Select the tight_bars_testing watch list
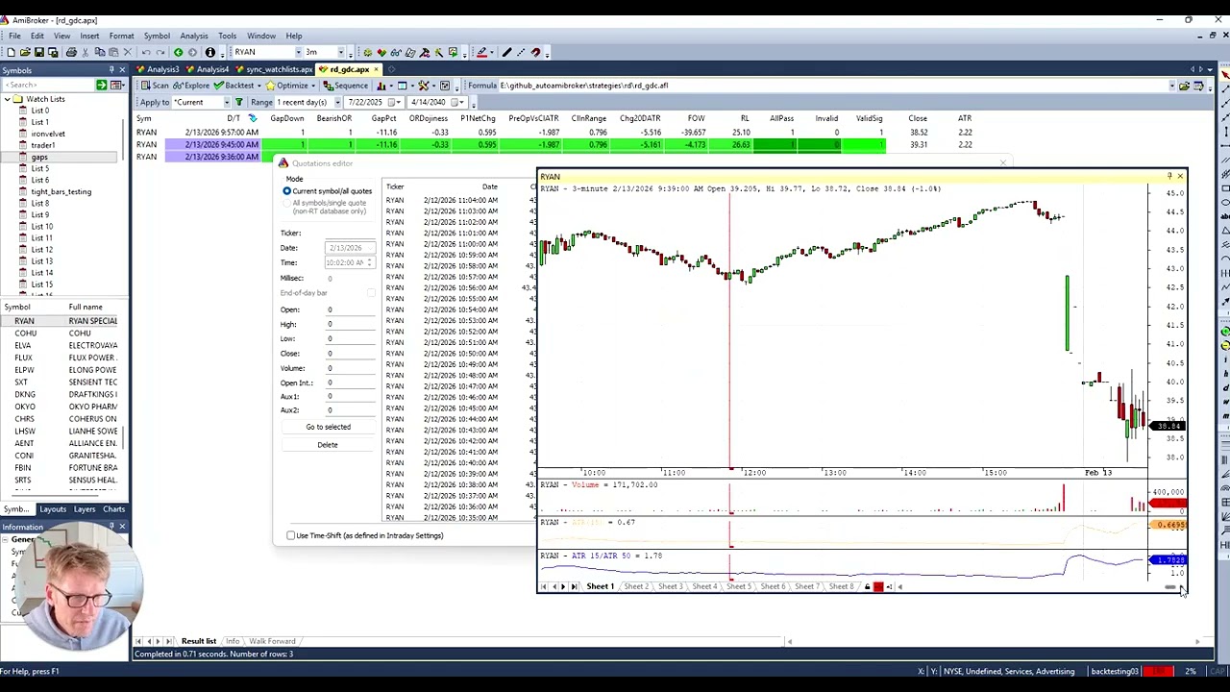 pos(61,191)
